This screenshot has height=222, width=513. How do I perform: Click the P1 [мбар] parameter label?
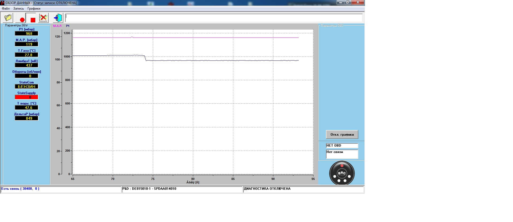click(x=26, y=29)
